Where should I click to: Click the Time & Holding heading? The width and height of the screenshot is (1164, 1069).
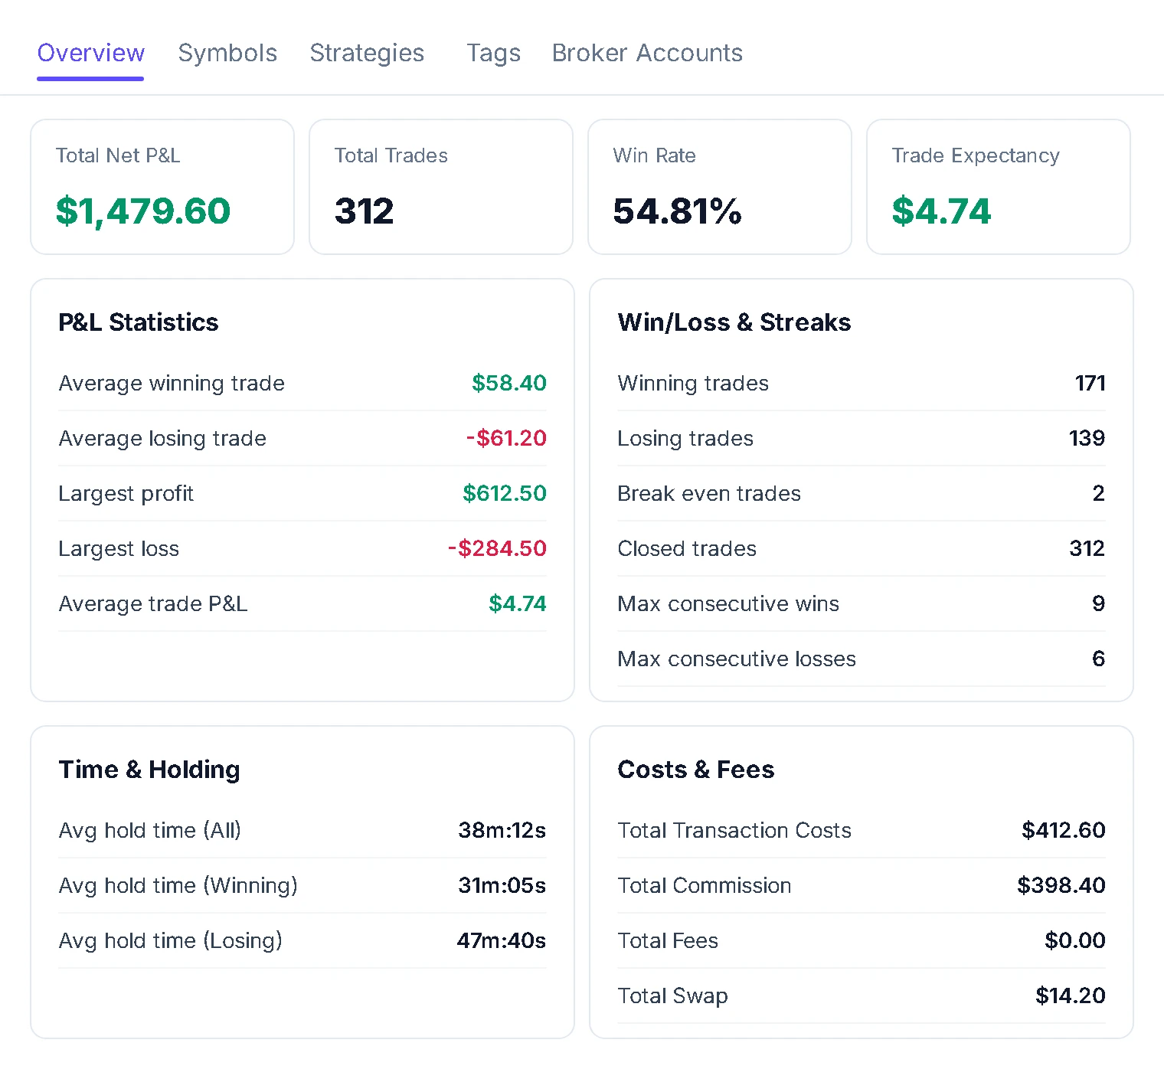pyautogui.click(x=149, y=770)
